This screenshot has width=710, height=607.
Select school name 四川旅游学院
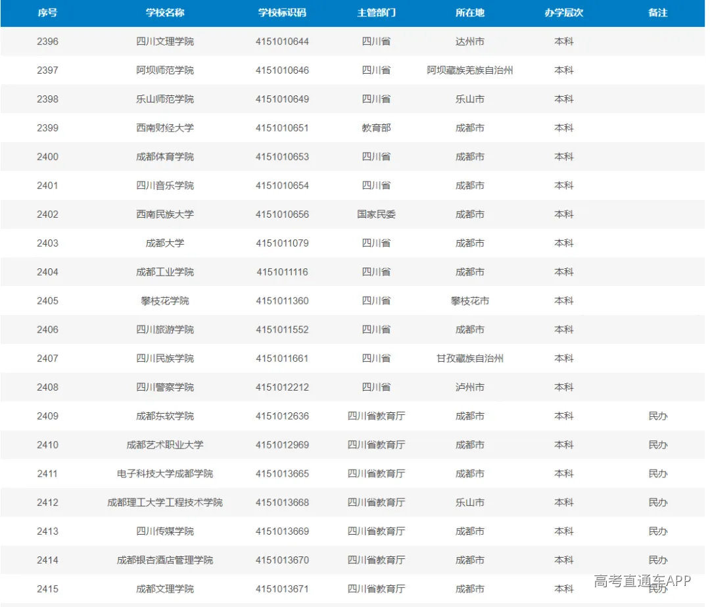click(165, 329)
